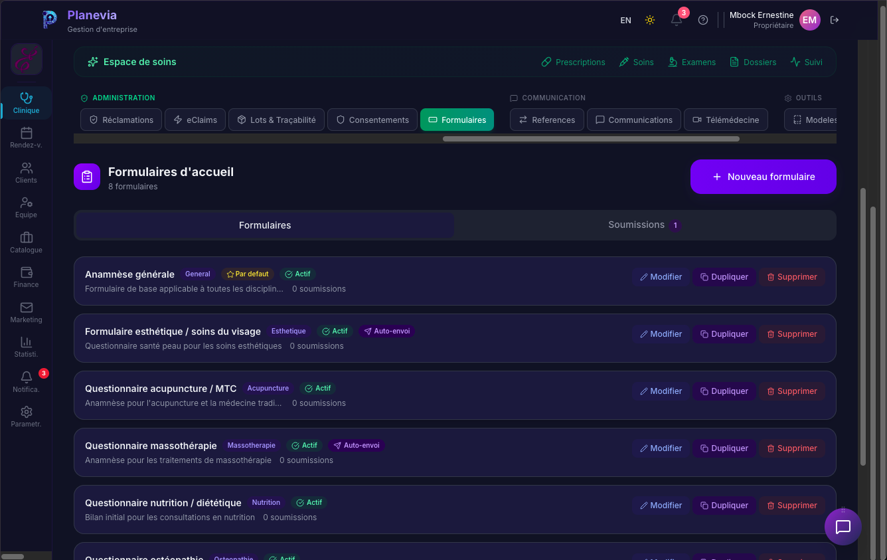This screenshot has width=887, height=560.
Task: Open Notifica. in sidebar
Action: click(27, 382)
